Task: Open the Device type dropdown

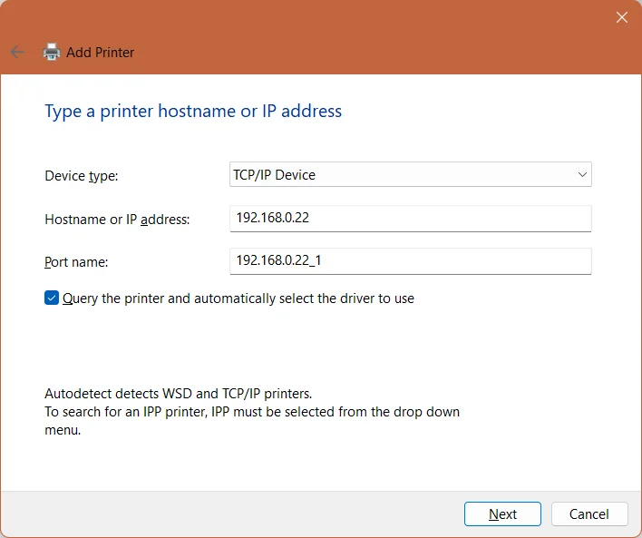Action: click(410, 174)
